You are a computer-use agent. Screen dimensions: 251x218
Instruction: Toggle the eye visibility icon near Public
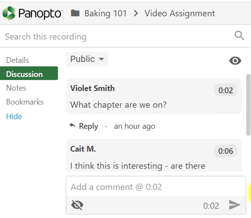(x=235, y=60)
